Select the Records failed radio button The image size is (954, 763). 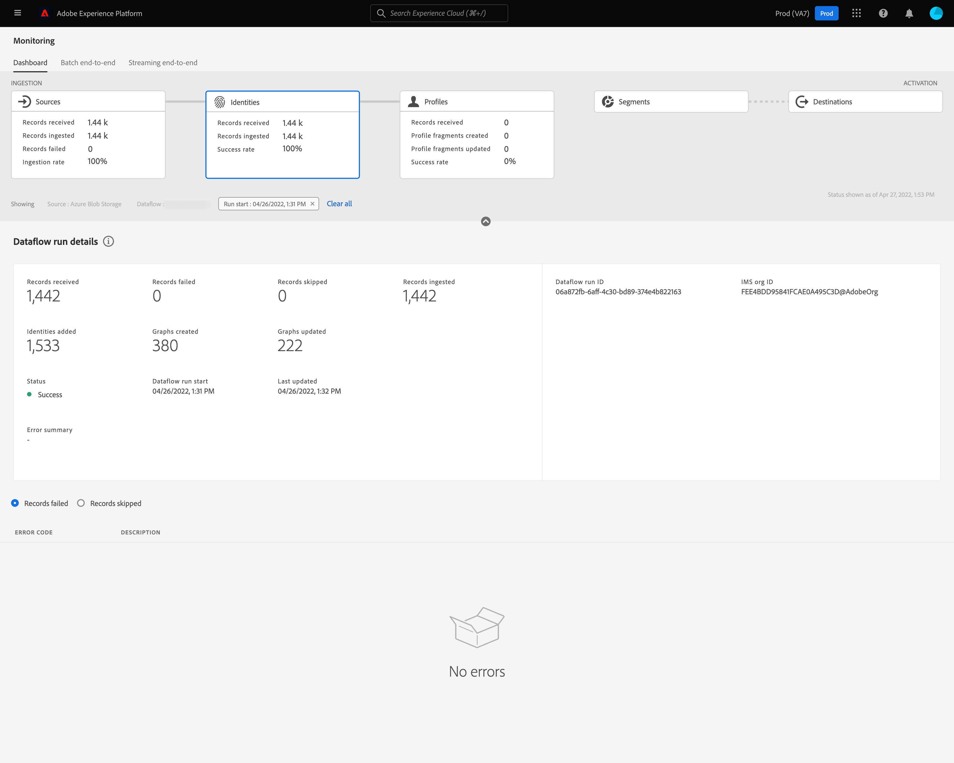15,503
